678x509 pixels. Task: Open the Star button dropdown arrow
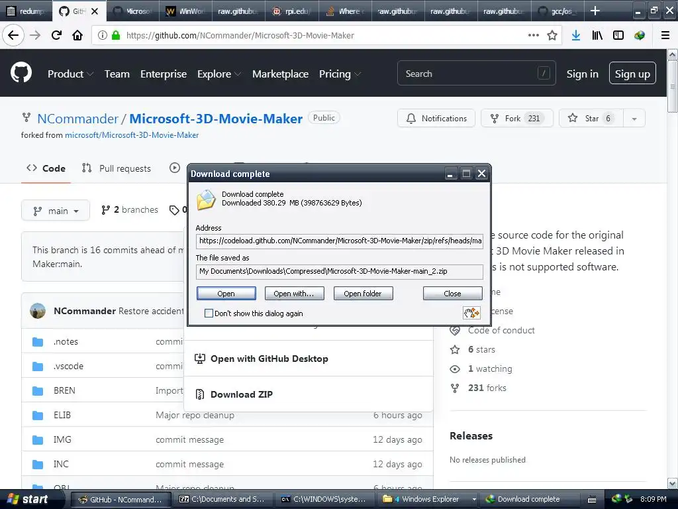pyautogui.click(x=634, y=119)
